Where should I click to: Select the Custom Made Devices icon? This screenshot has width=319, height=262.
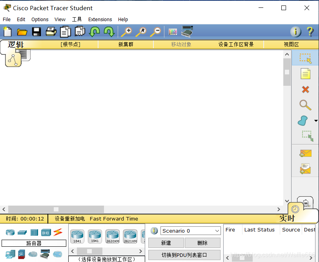pyautogui.click(x=45, y=254)
